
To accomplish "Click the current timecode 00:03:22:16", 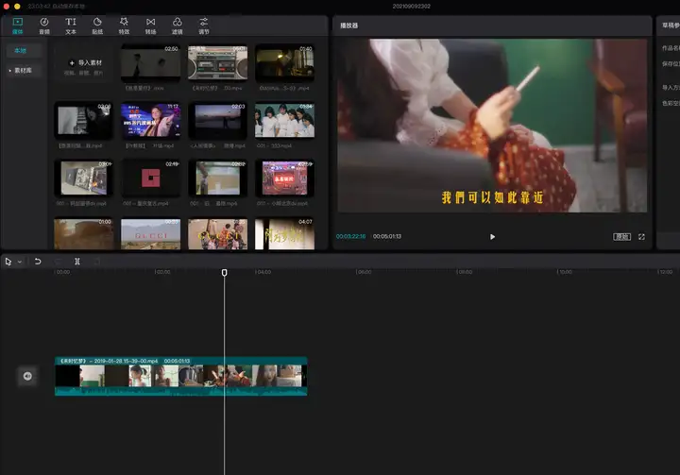I will pos(350,236).
